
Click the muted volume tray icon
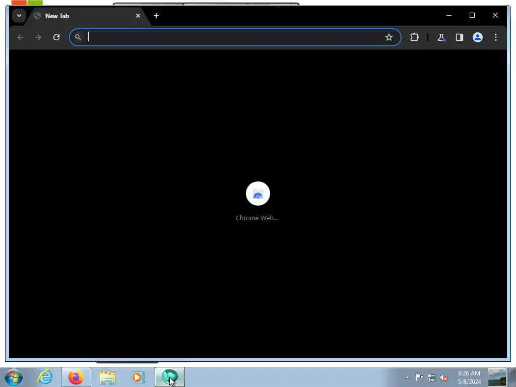point(444,377)
